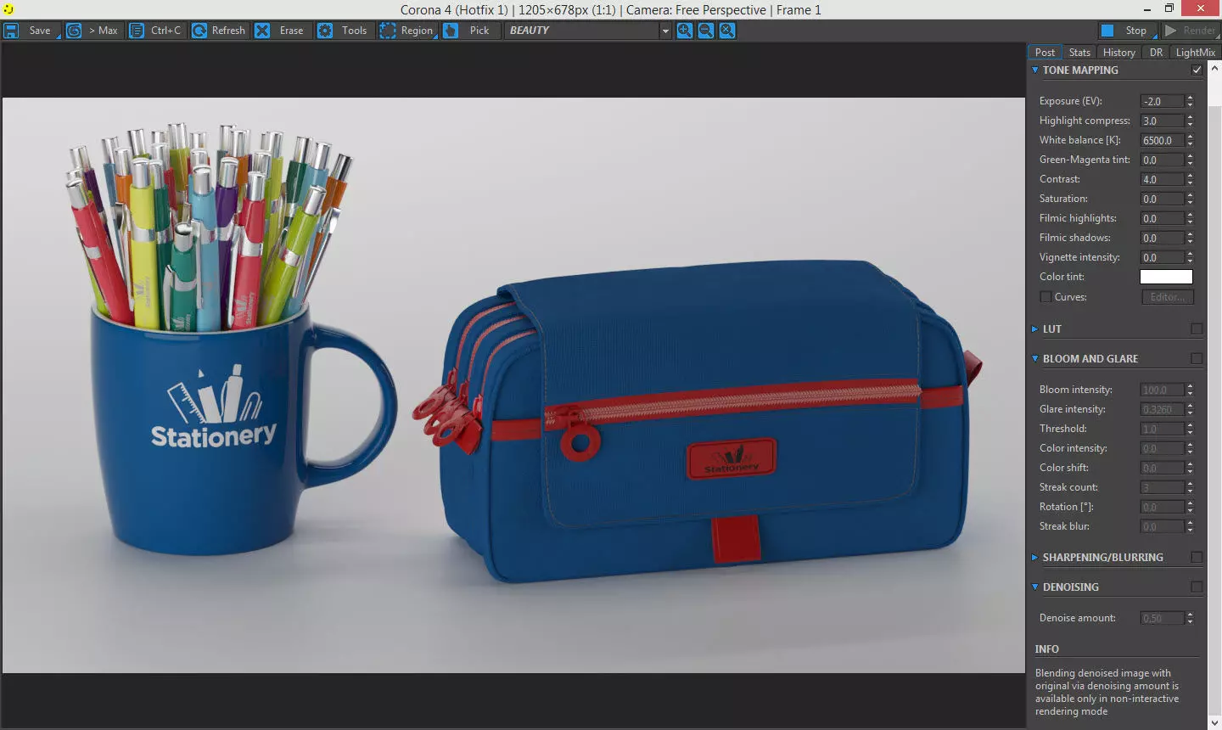Collapse the Bloom and Glare section
The image size is (1222, 730).
(x=1034, y=359)
